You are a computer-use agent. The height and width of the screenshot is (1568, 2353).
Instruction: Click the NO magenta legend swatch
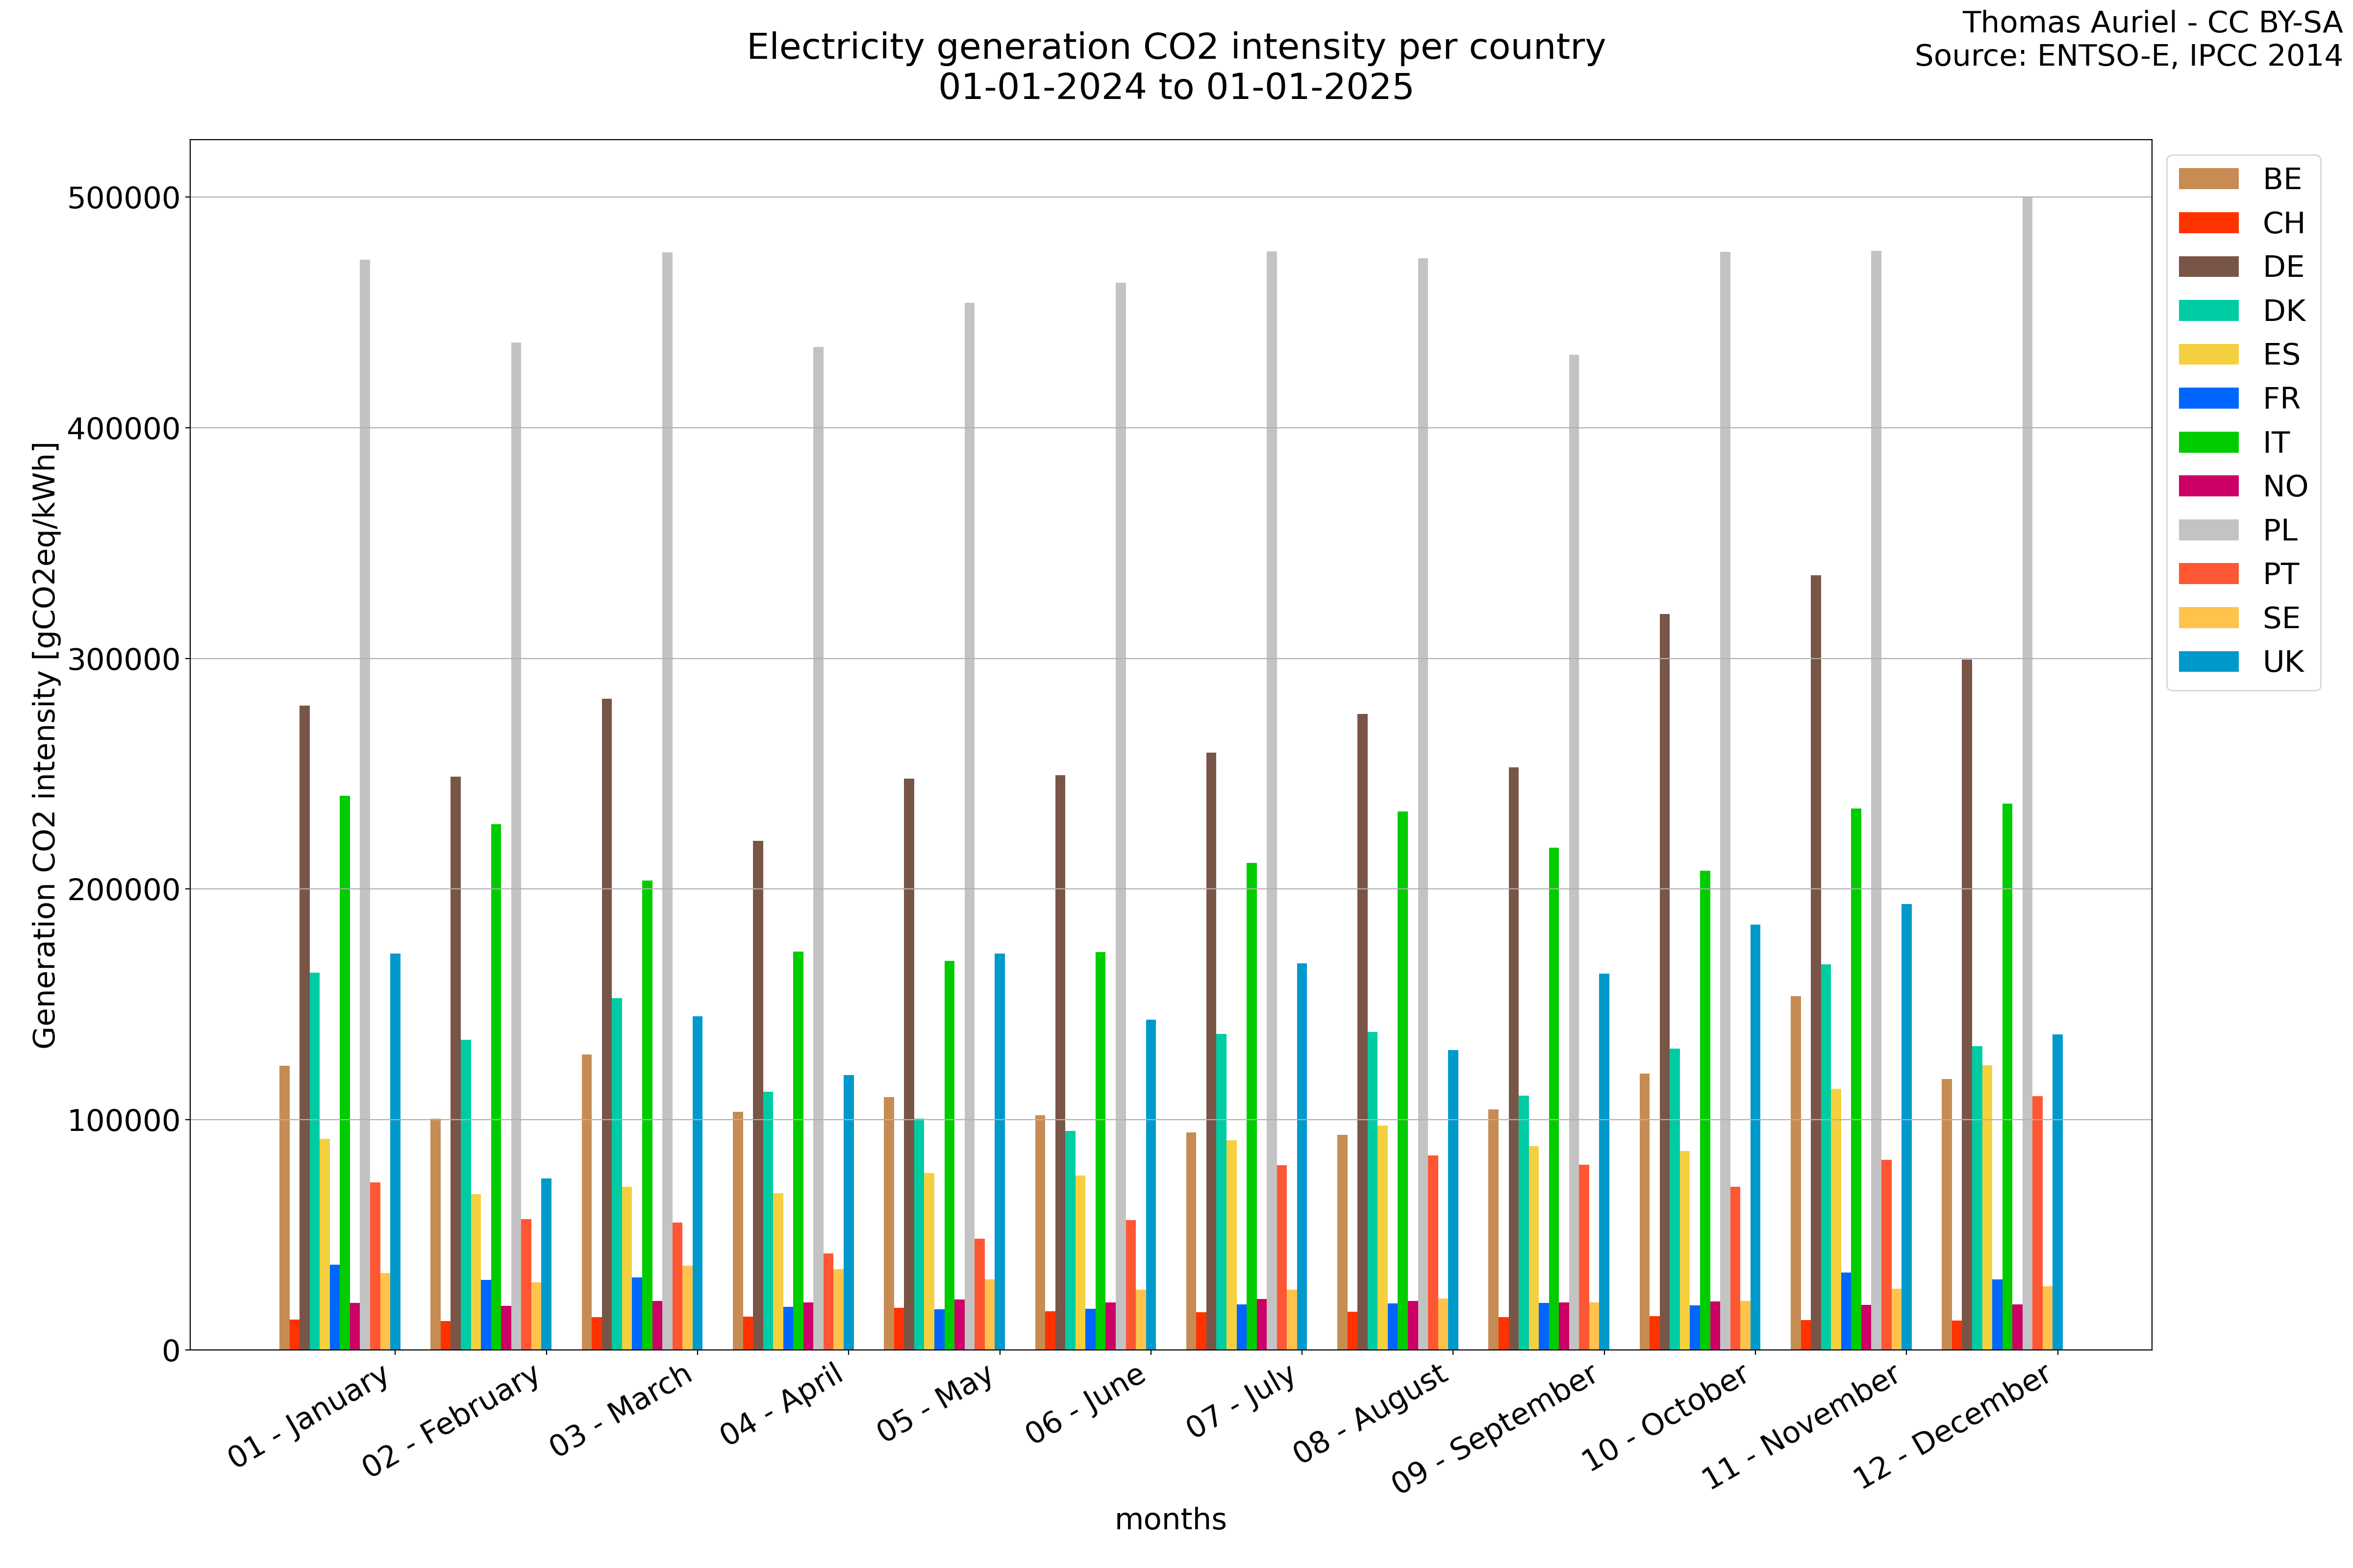click(2208, 487)
